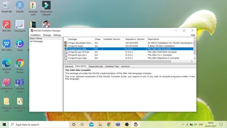Sort by the Class column header
The width and height of the screenshot is (227, 128).
pos(98,39)
